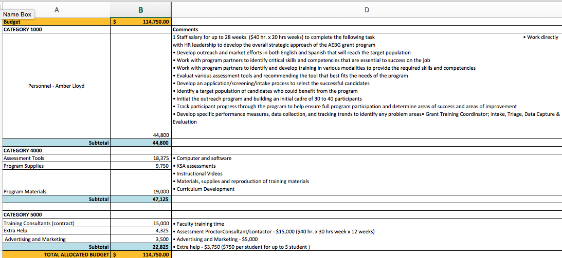The image size is (562, 258).
Task: Select the Advertising and Marketing label cell
Action: point(56,239)
